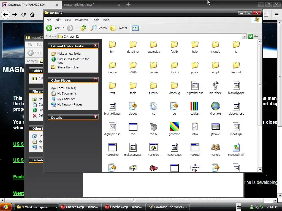Open the Tools menu
Image resolution: width=282 pixels, height=211 pixels.
96,20
